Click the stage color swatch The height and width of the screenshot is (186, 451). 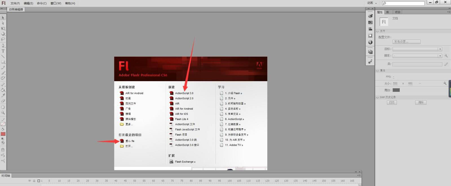tap(396, 90)
